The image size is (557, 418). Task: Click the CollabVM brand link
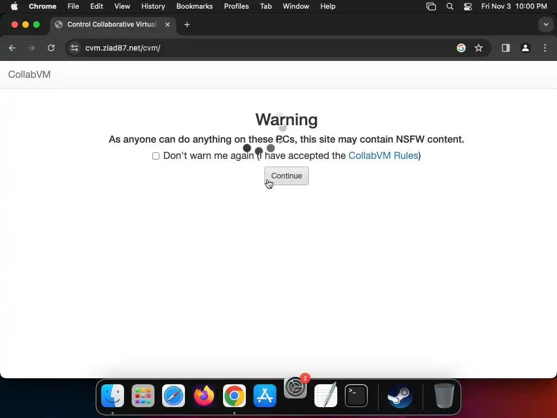[29, 74]
